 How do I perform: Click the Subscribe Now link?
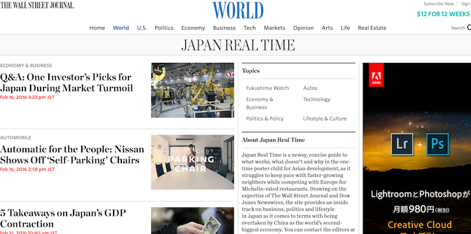pos(439,4)
